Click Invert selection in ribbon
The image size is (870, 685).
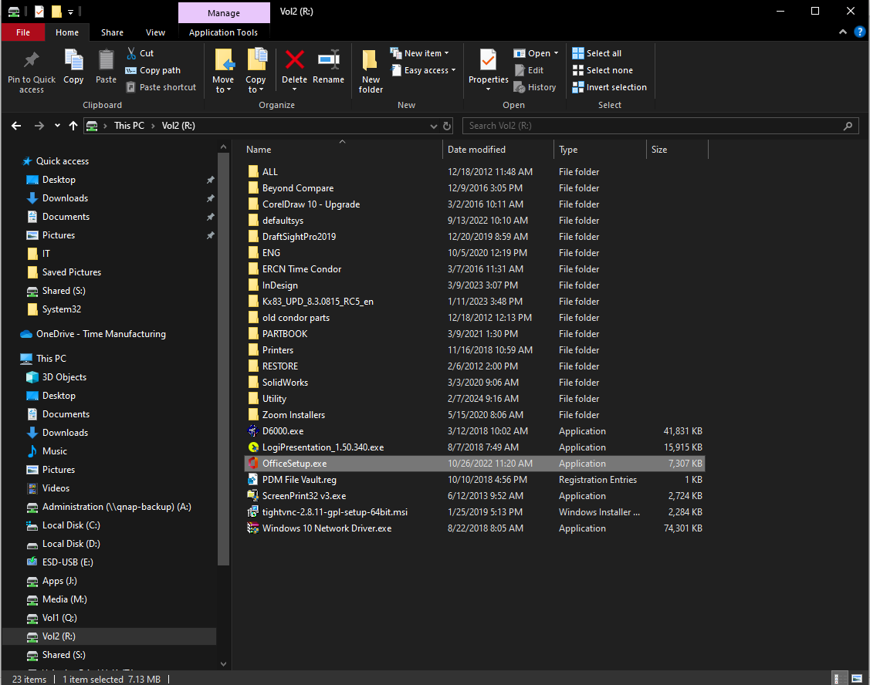(x=609, y=87)
